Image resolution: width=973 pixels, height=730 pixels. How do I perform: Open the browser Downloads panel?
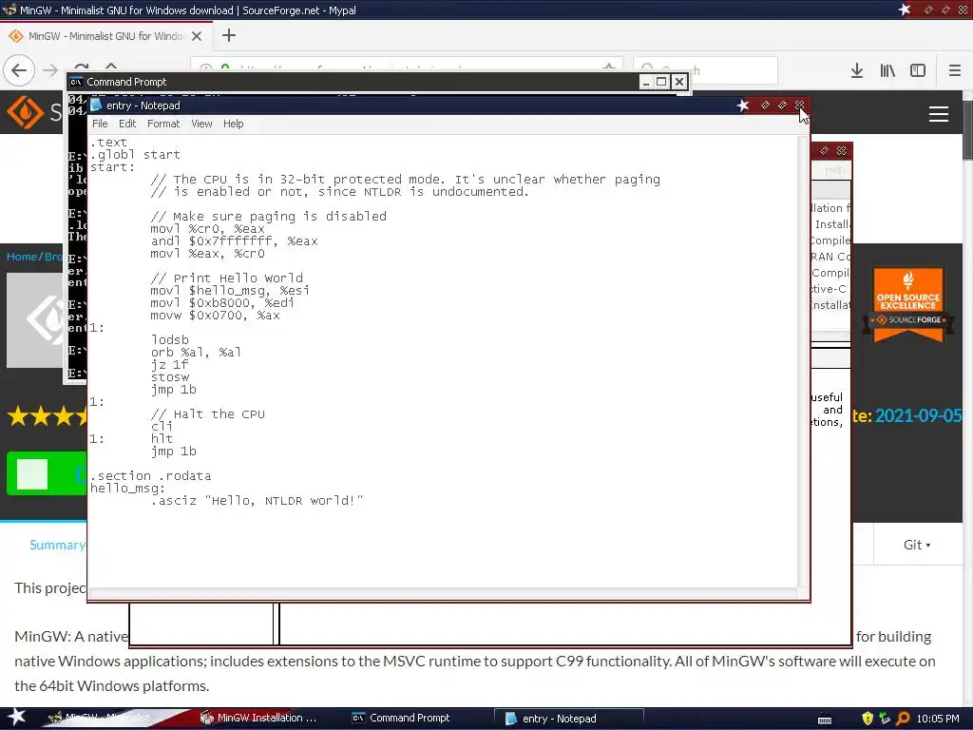(x=857, y=70)
